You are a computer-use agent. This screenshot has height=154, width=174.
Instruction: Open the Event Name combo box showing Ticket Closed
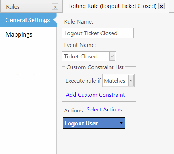coord(89,56)
